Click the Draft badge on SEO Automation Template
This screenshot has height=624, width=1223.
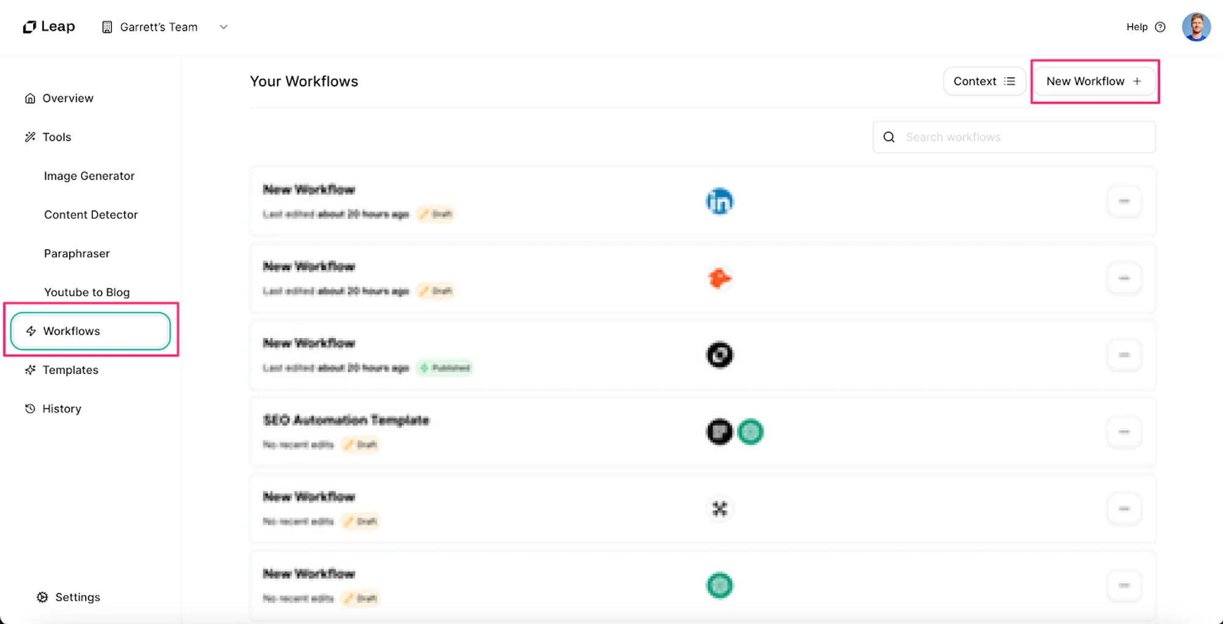[x=361, y=444]
